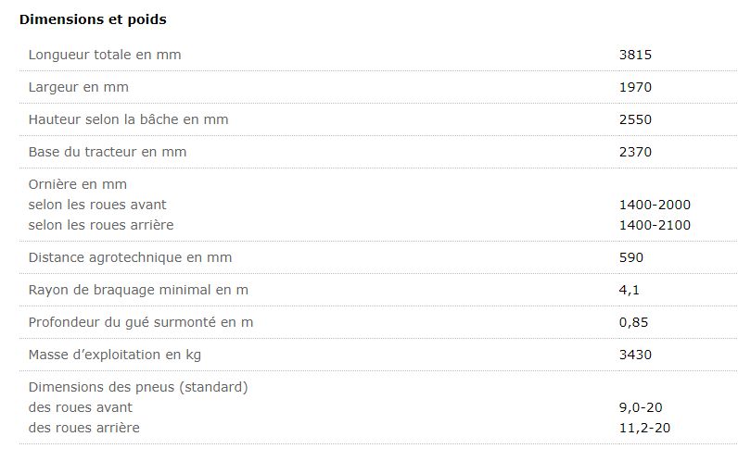Select "Hauteur selon la bâche en mm" text
Image resolution: width=738 pixels, height=449 pixels.
pyautogui.click(x=128, y=119)
